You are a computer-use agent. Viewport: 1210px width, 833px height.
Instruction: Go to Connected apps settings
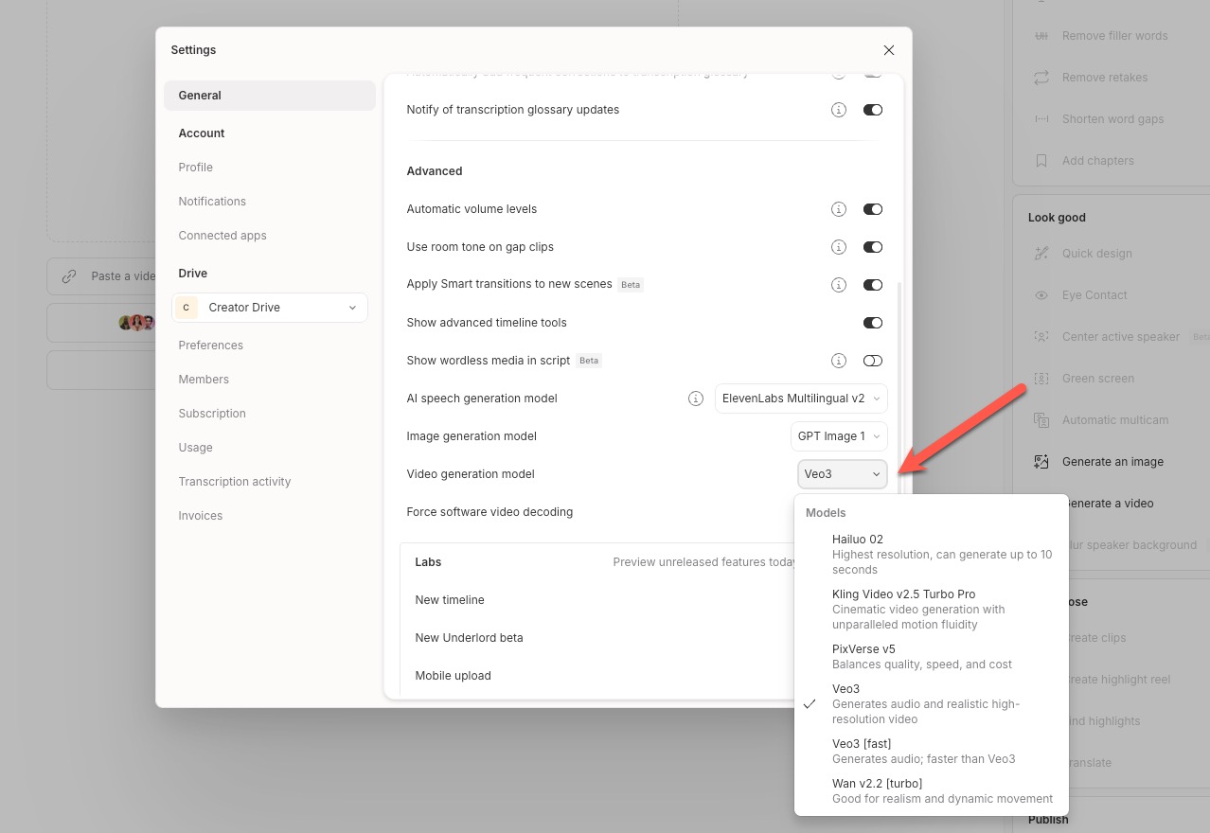pyautogui.click(x=222, y=236)
